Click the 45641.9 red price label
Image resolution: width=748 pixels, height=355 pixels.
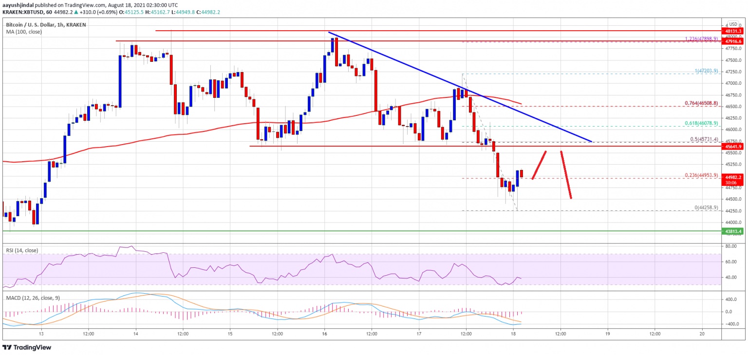coord(733,146)
